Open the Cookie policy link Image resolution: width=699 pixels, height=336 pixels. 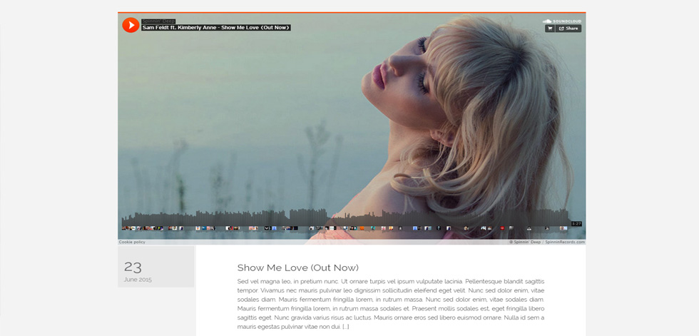[x=132, y=242]
